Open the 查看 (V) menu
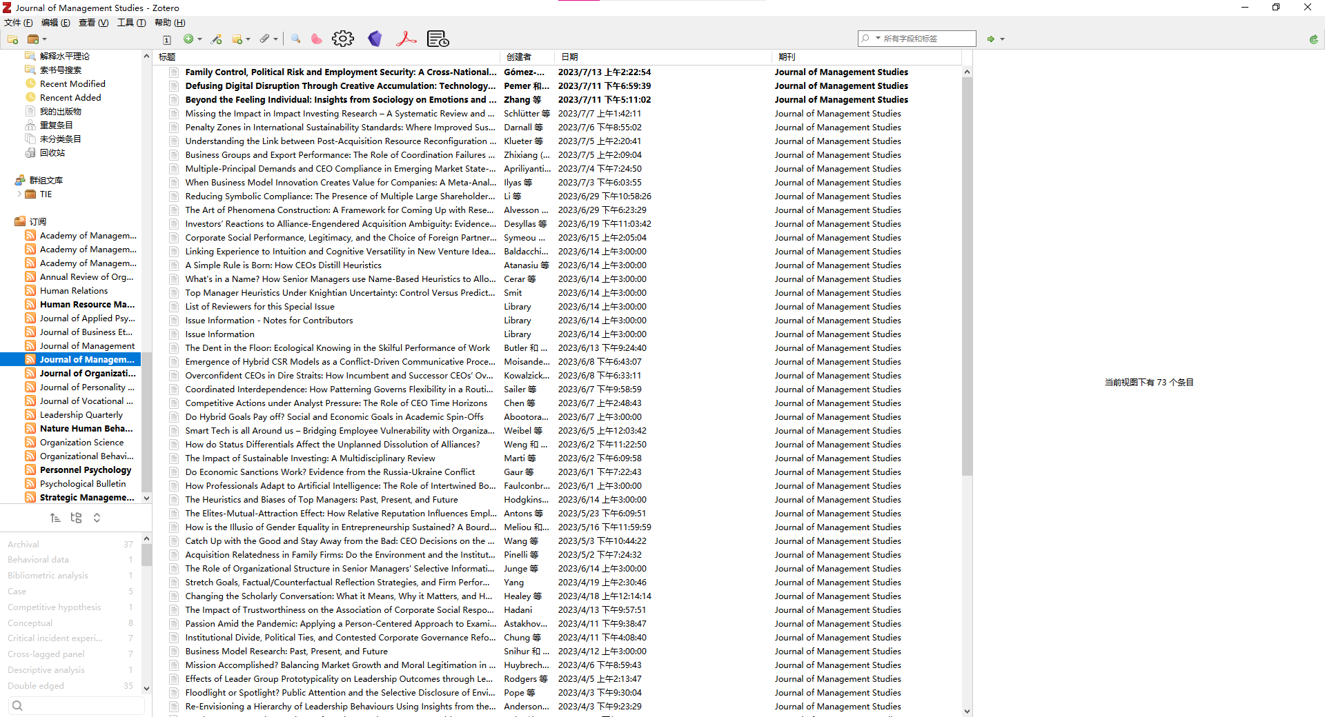The image size is (1325, 717). pyautogui.click(x=94, y=23)
